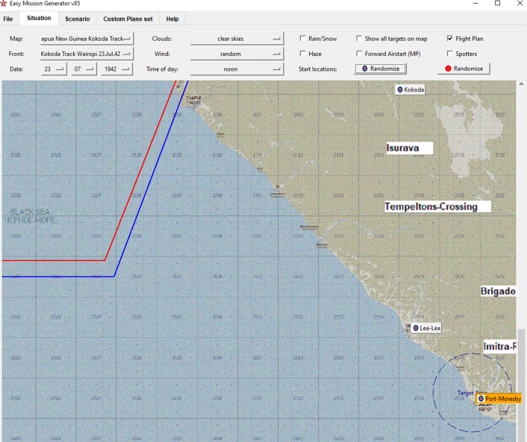Check Show all targets on map
This screenshot has width=527, height=442.
[x=359, y=38]
